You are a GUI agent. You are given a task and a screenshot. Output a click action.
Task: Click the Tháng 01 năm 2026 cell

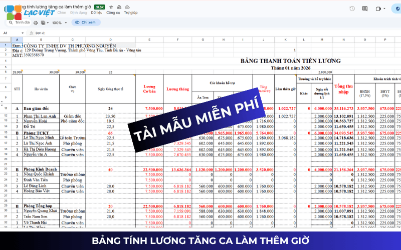(291, 68)
